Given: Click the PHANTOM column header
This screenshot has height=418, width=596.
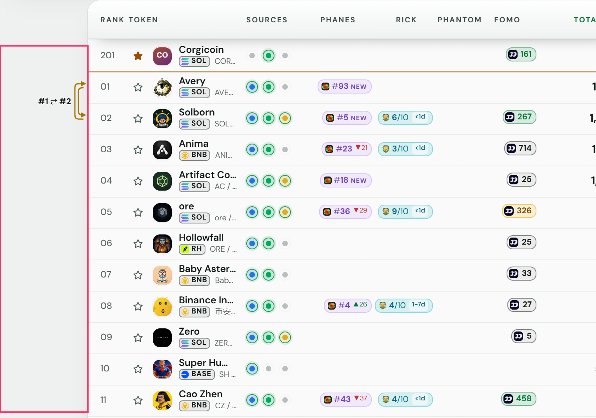Looking at the screenshot, I should 460,20.
